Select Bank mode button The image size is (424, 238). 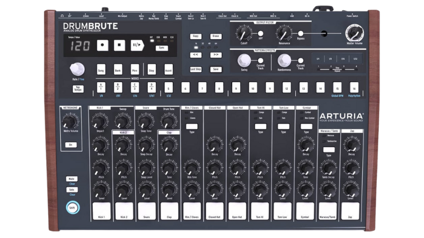click(118, 69)
